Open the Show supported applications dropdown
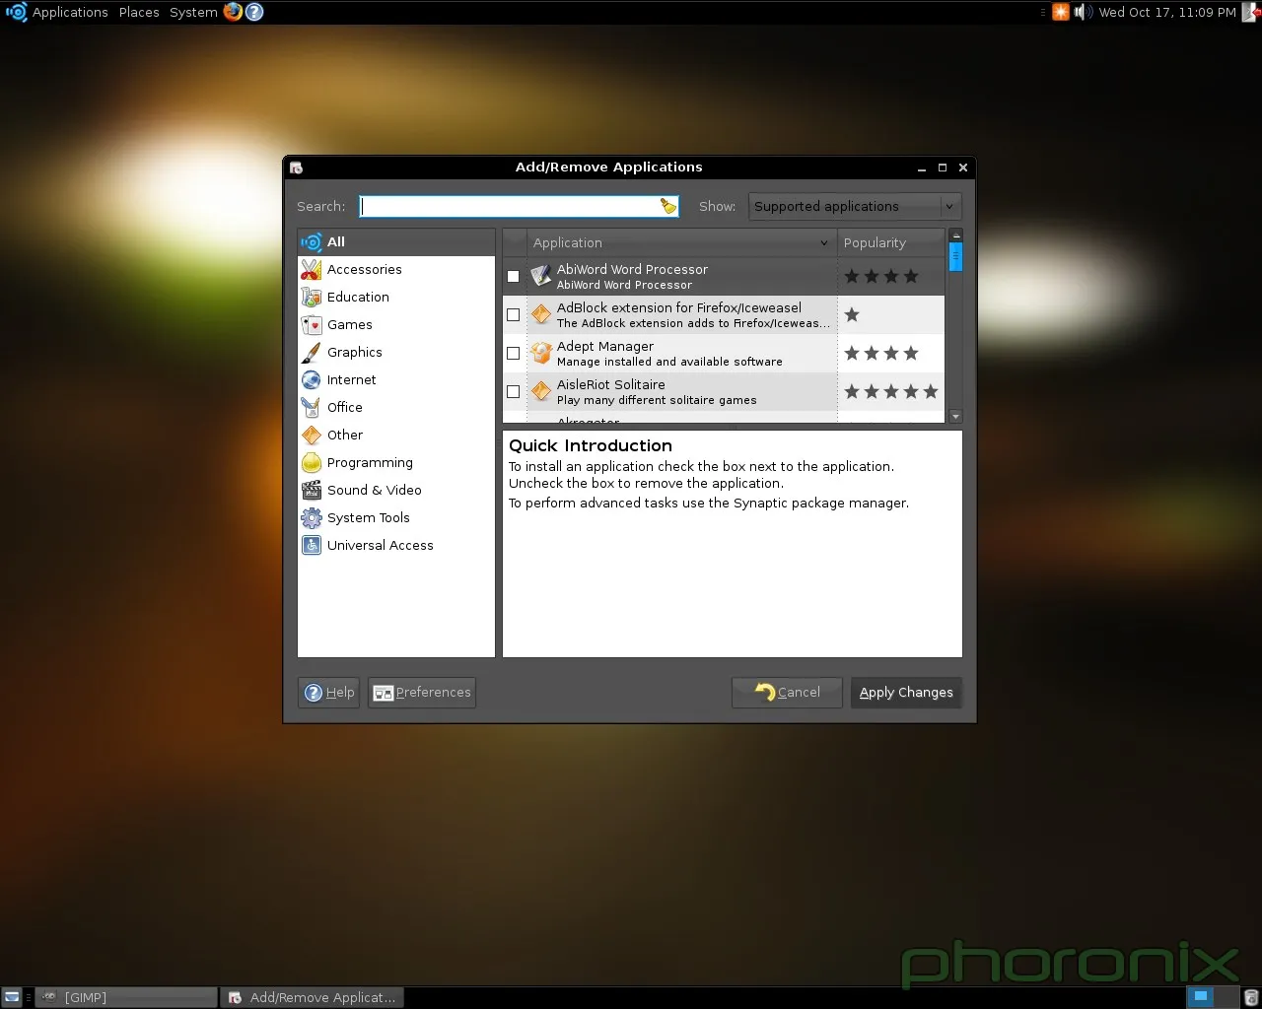Screen dimensions: 1262x1009 tap(854, 206)
